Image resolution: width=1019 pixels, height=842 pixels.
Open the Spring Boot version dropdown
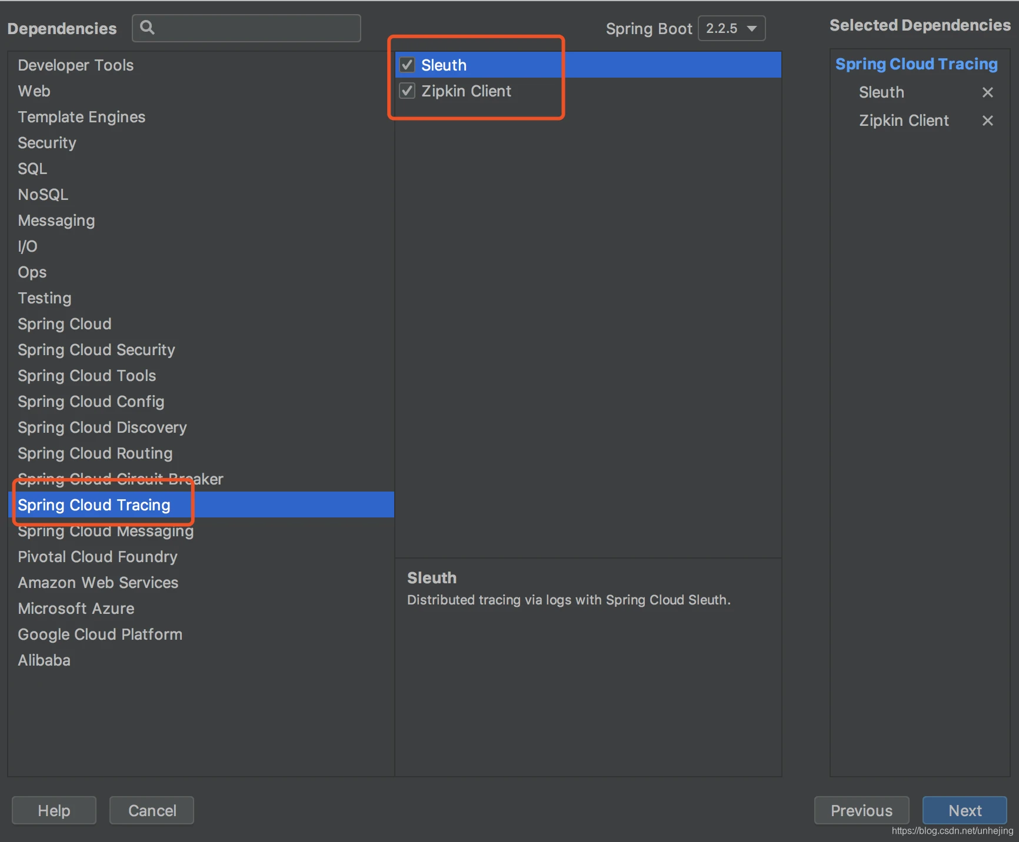[731, 28]
